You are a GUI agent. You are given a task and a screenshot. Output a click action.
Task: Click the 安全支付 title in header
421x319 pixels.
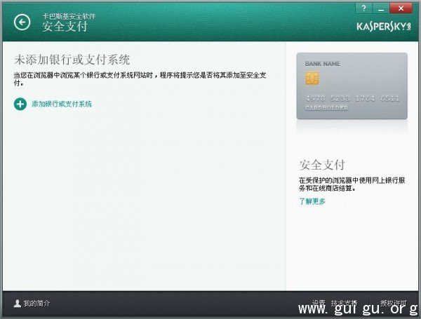[x=65, y=27]
